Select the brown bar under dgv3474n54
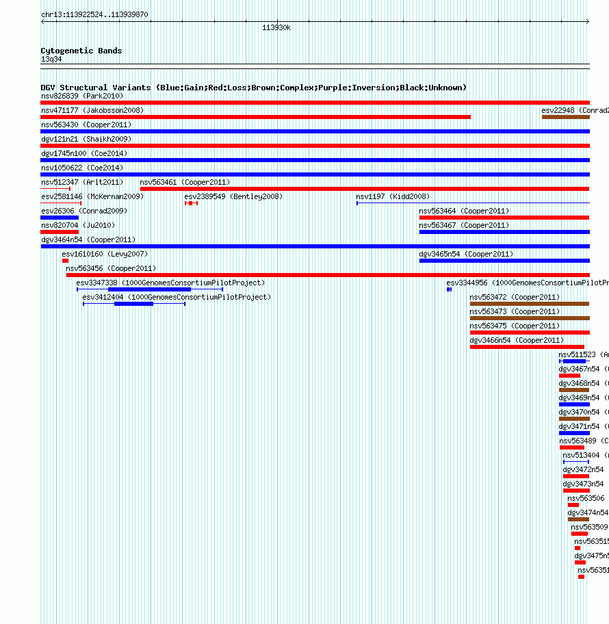Screen dimensions: 609x624 tap(578, 519)
